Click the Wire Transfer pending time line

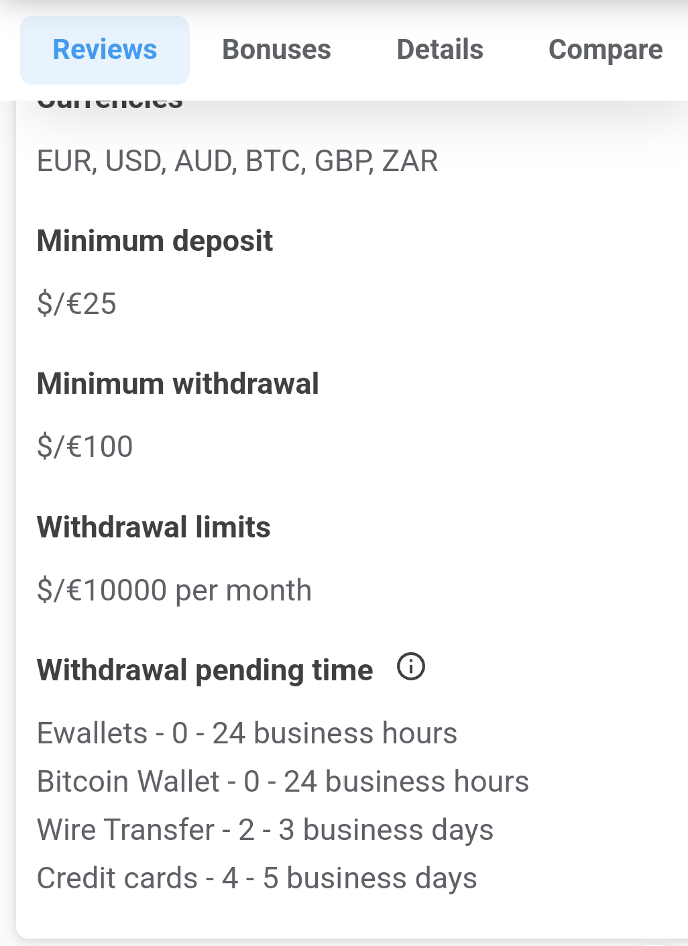pyautogui.click(x=265, y=830)
